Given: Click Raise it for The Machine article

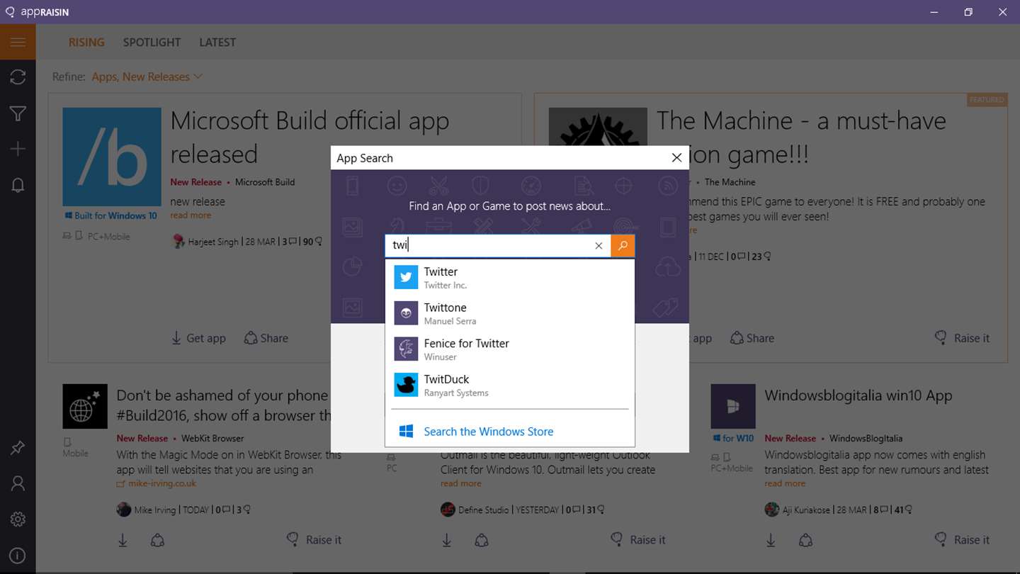Looking at the screenshot, I should (962, 338).
